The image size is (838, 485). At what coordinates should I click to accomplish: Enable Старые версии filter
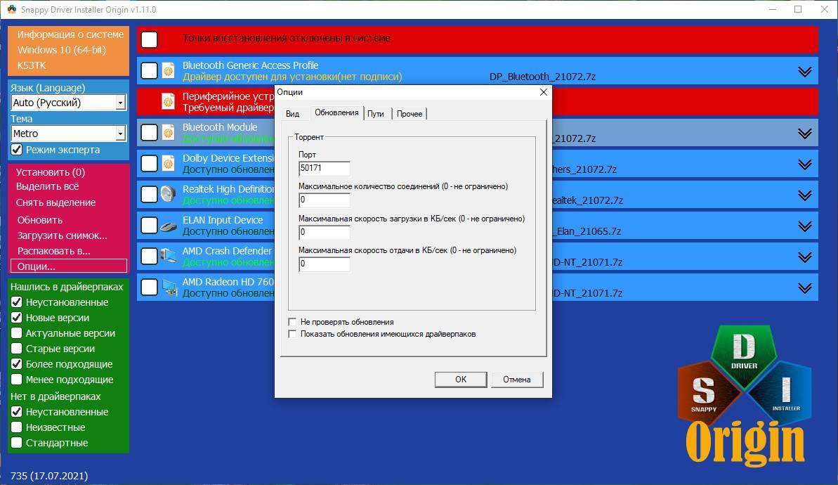click(17, 349)
